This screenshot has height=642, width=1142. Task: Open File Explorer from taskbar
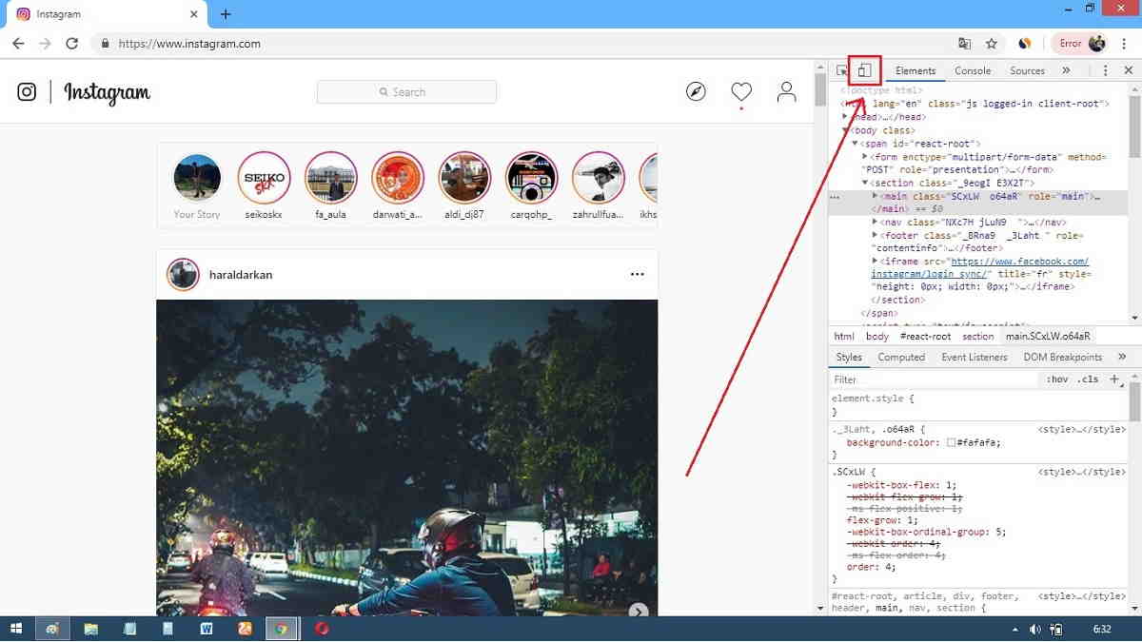pos(90,629)
